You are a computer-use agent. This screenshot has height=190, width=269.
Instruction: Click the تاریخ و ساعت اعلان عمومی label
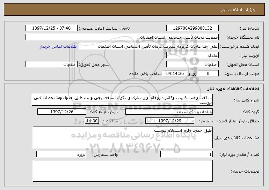104,28
